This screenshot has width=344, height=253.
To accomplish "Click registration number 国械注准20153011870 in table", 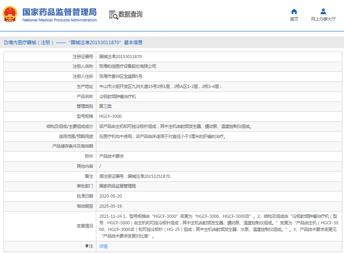I will [x=120, y=57].
